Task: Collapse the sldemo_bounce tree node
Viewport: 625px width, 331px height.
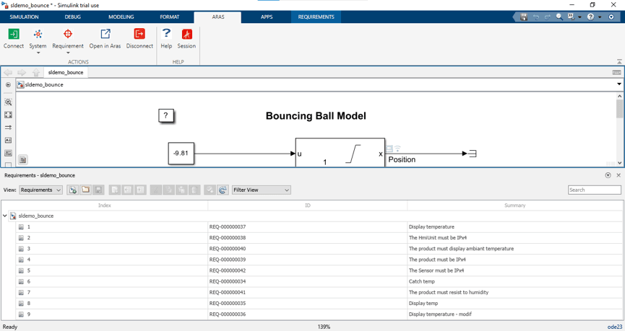Action: pyautogui.click(x=5, y=216)
